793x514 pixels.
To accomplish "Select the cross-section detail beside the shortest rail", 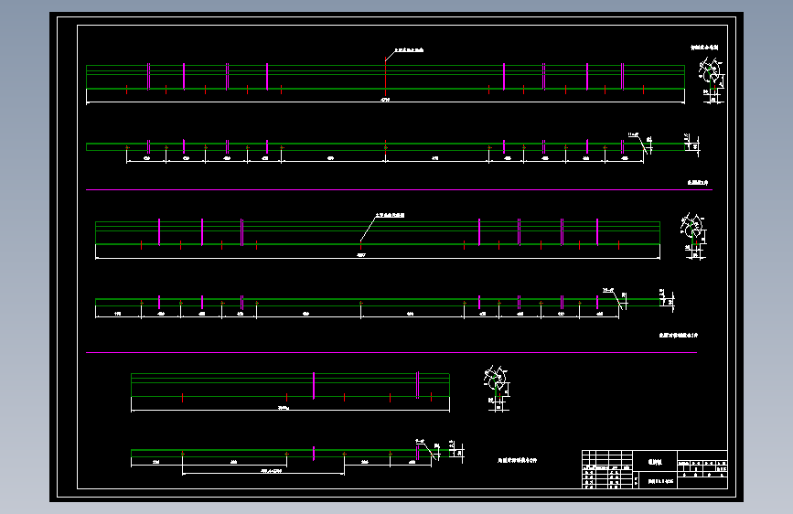I will click(x=497, y=388).
